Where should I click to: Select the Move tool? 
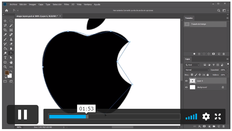click(5, 21)
